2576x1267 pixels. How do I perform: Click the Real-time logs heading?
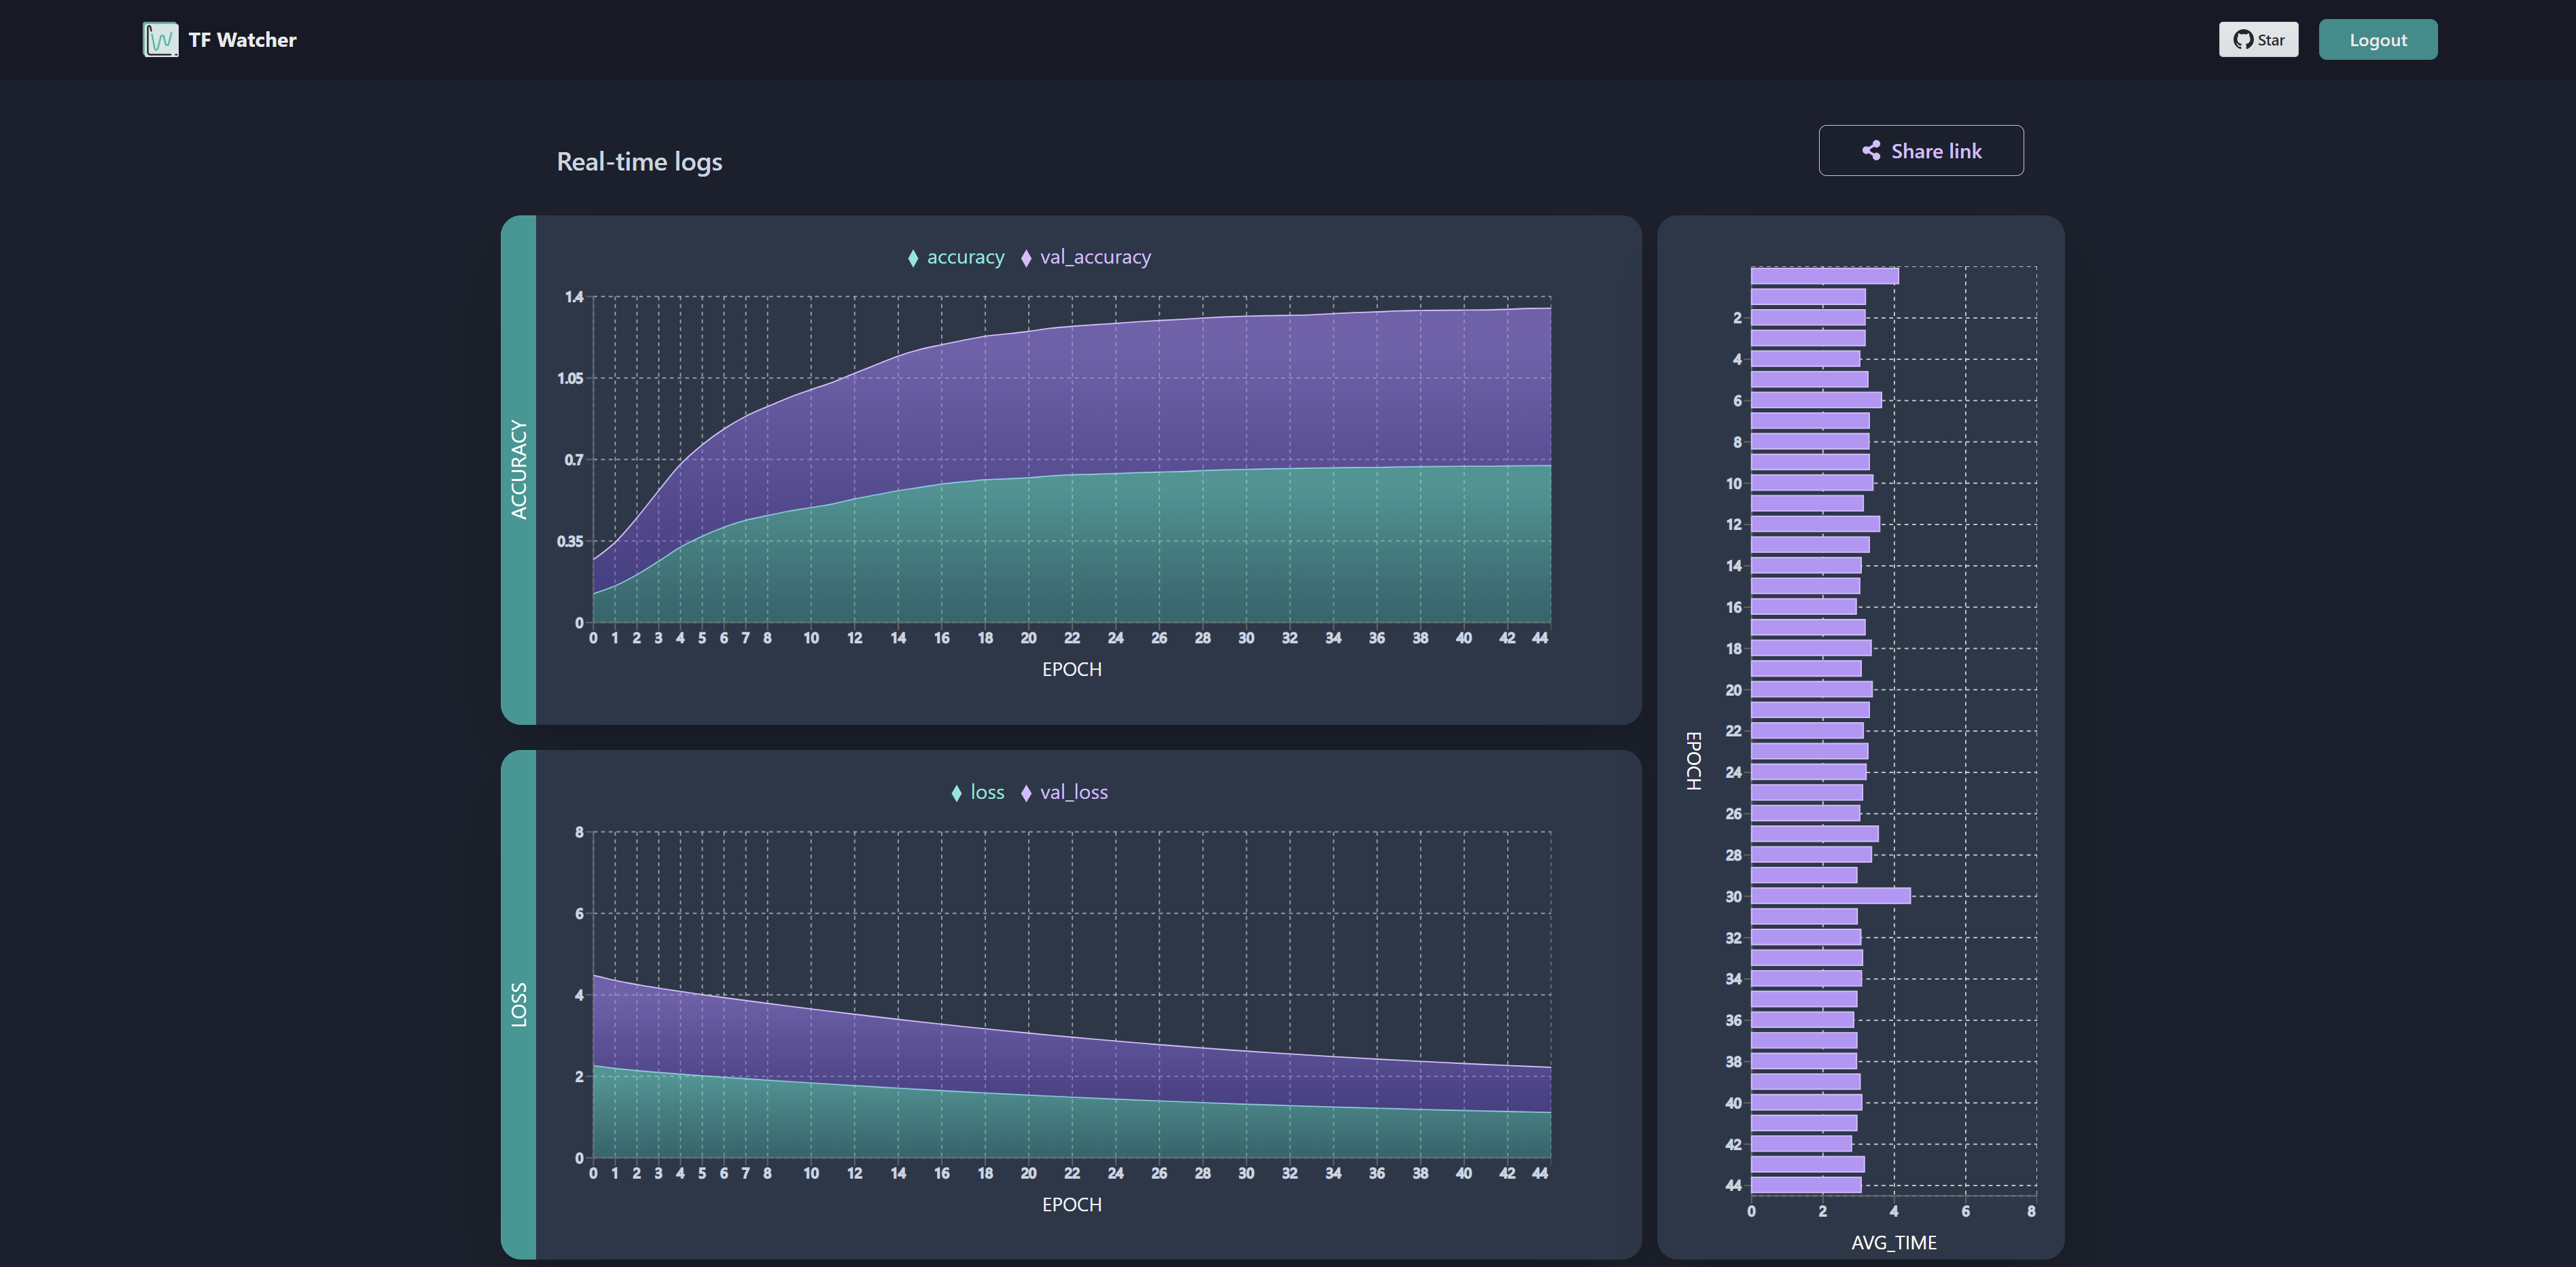point(639,162)
